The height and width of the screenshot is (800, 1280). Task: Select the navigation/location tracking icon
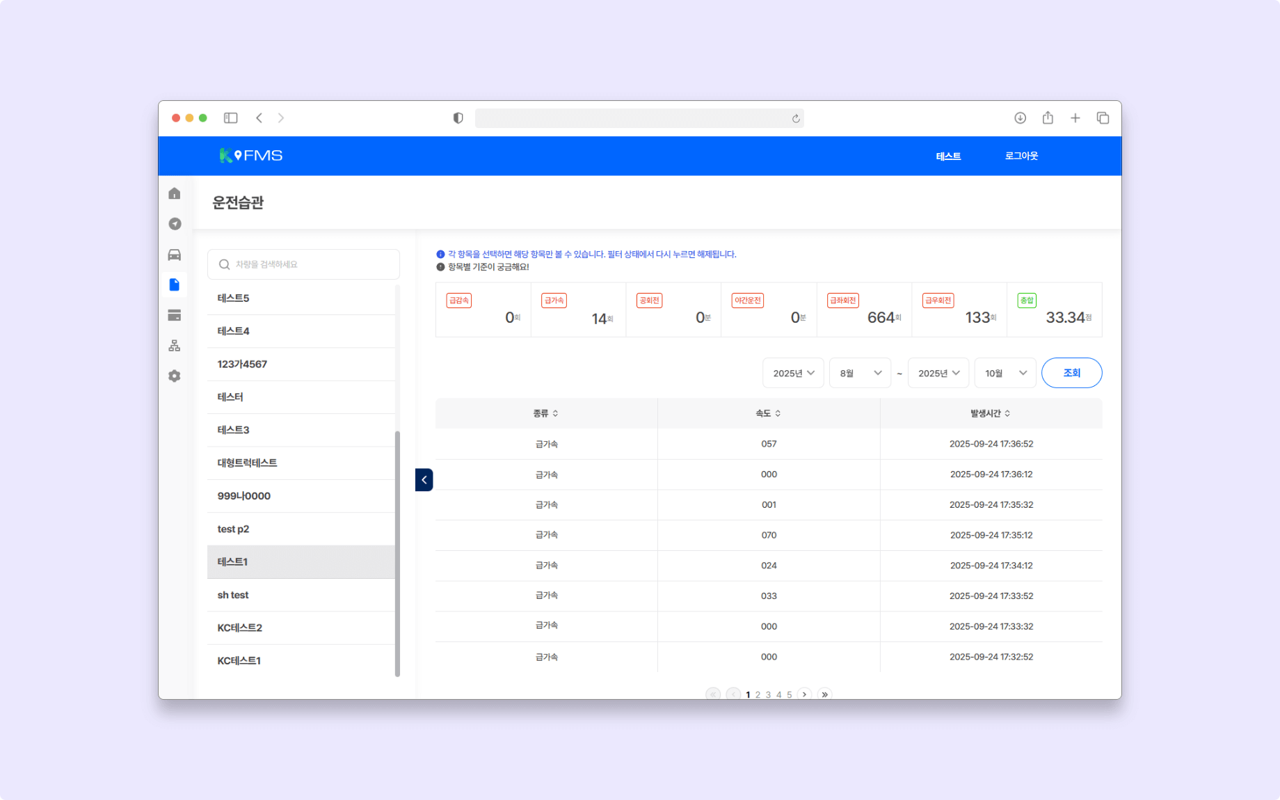pyautogui.click(x=175, y=224)
